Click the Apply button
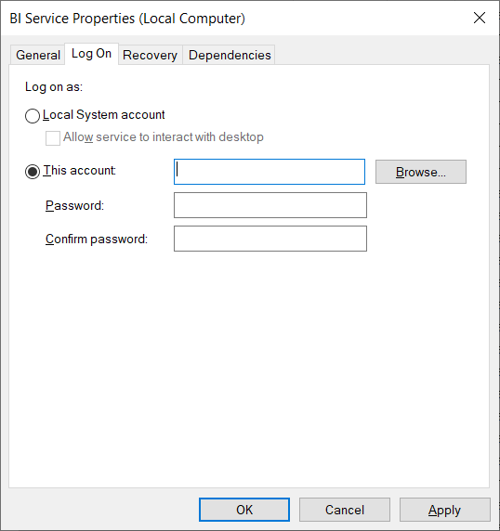The image size is (500, 531). tap(445, 510)
